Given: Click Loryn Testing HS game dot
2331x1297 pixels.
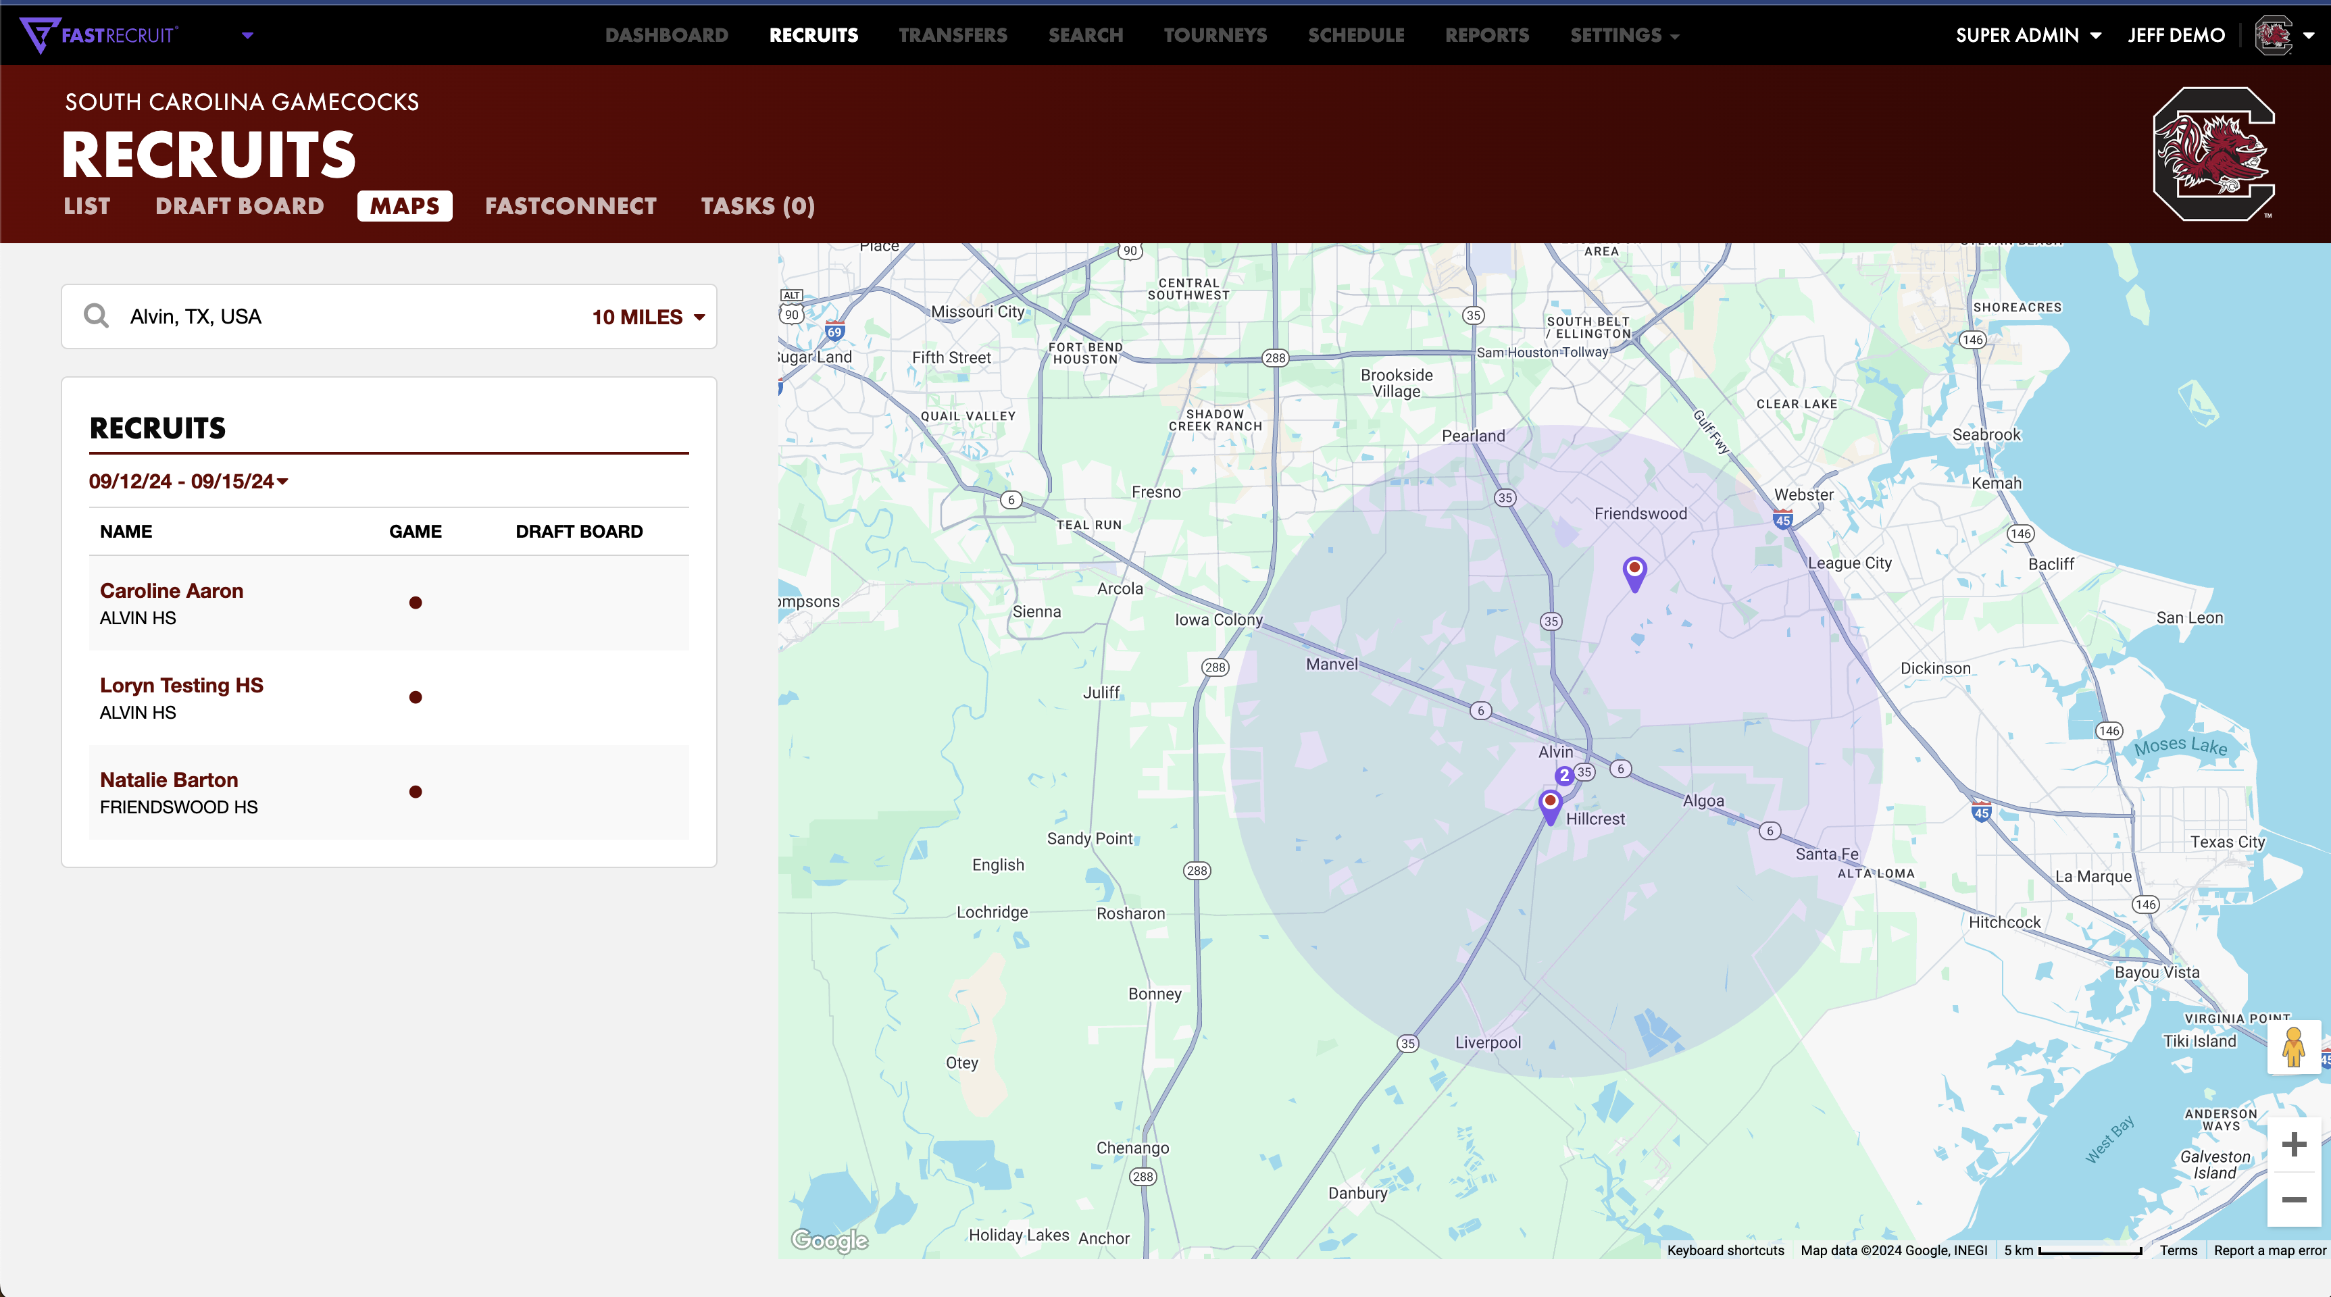Looking at the screenshot, I should click(416, 697).
